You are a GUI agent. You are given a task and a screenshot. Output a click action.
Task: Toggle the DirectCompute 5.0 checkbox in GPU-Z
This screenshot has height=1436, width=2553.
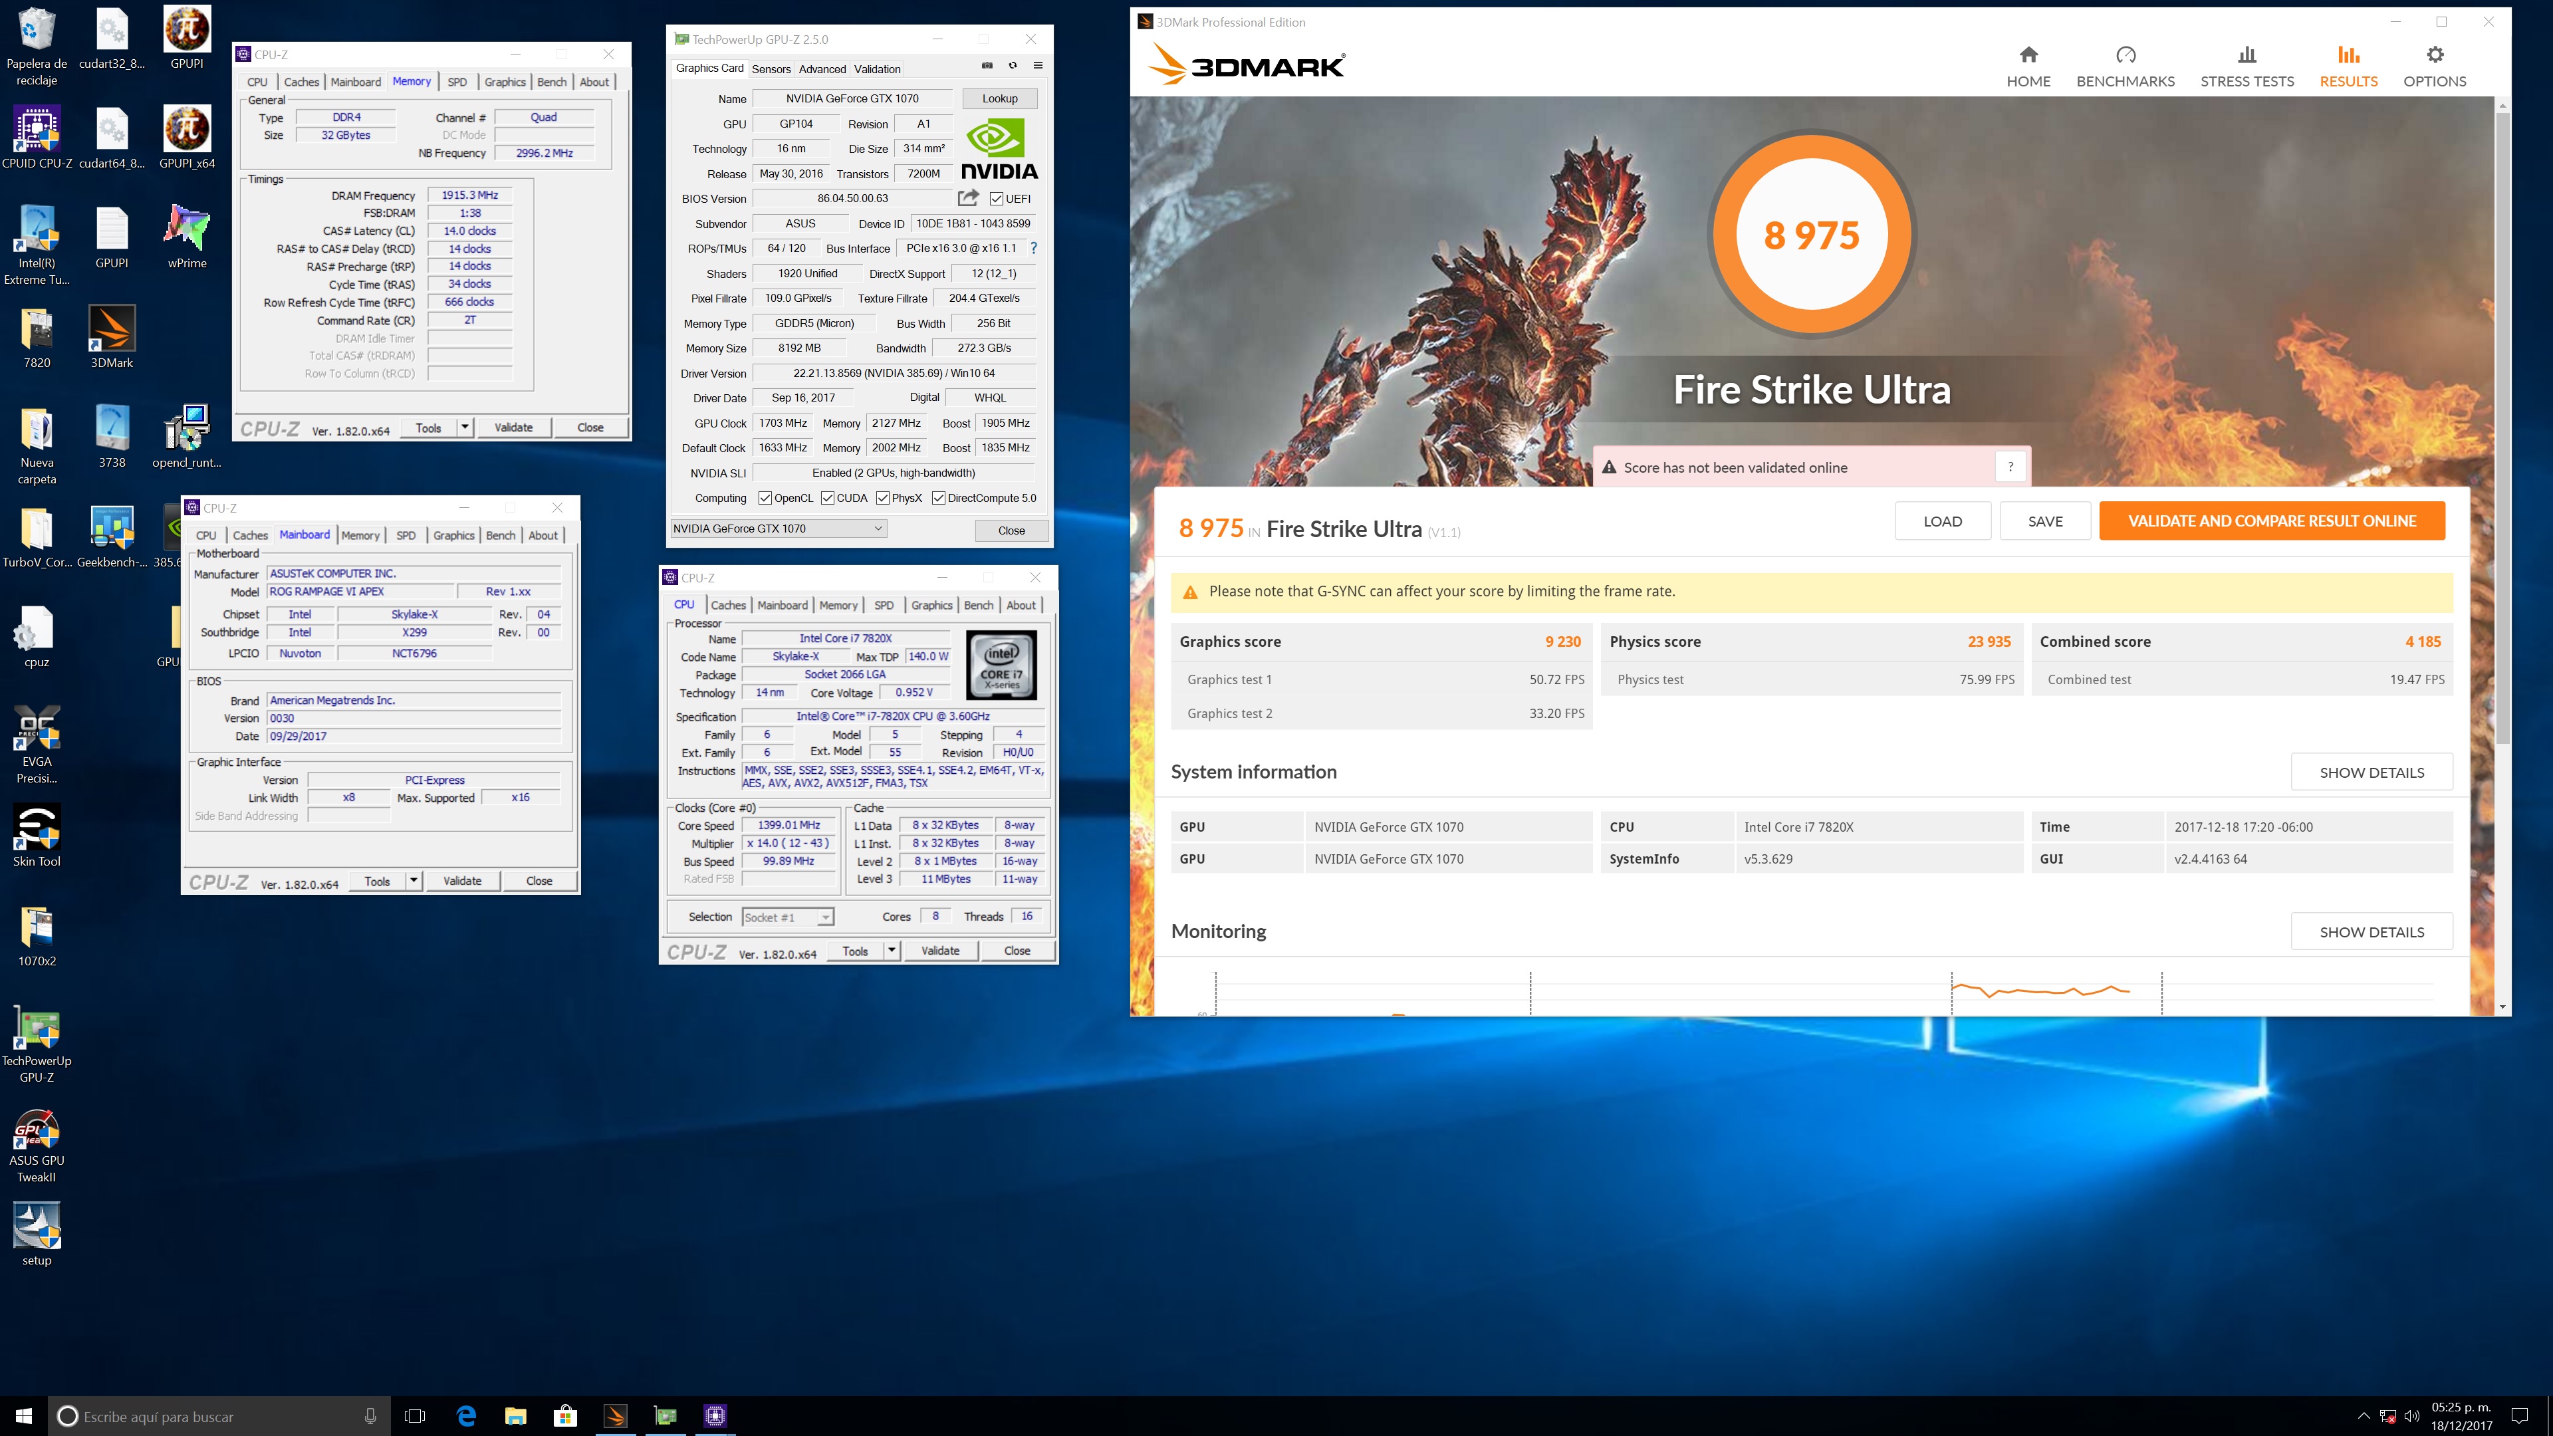pyautogui.click(x=937, y=497)
